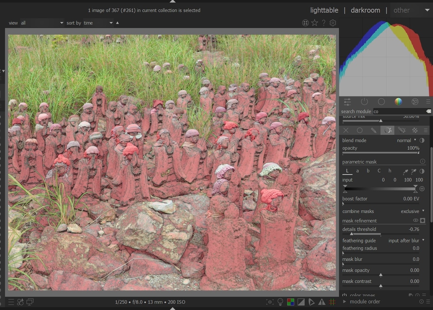The image size is (433, 310).
Task: Open quick presets menu at bottom left
Action: (11, 302)
